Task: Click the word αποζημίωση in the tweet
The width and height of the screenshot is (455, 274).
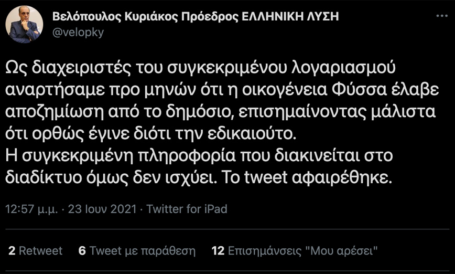Action: [x=56, y=111]
